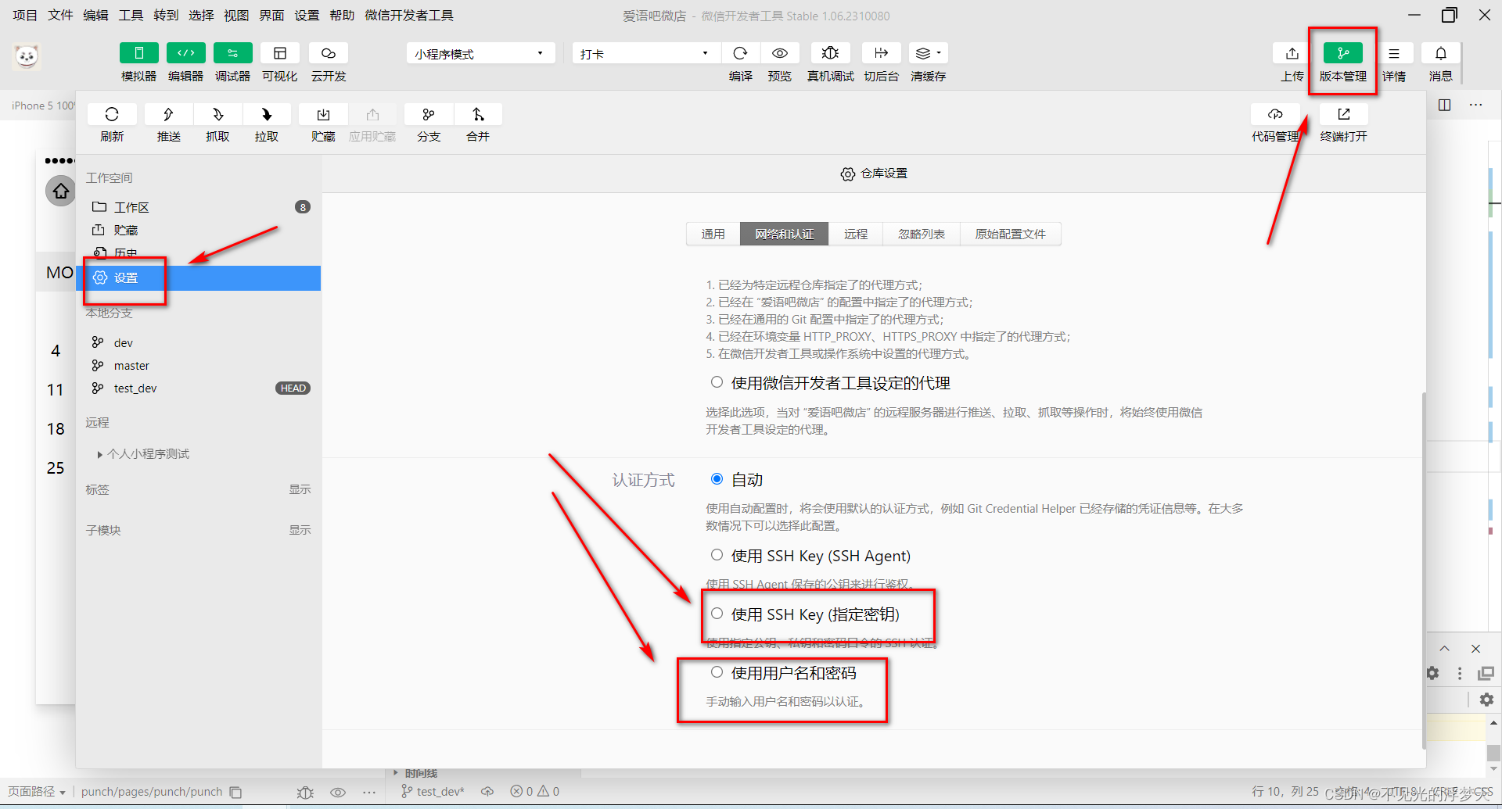Open Version Management (版本管理)
The width and height of the screenshot is (1502, 809).
coord(1342,53)
